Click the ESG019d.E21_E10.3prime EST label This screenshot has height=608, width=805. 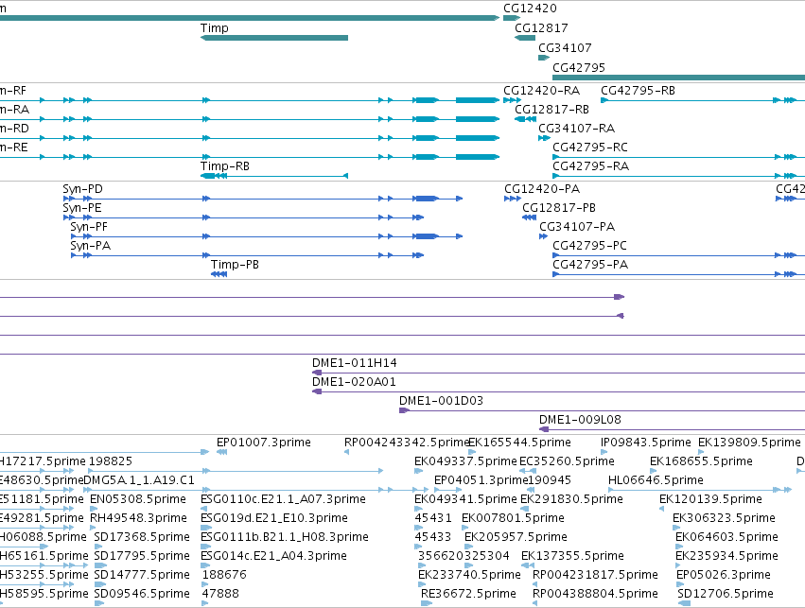(x=274, y=519)
